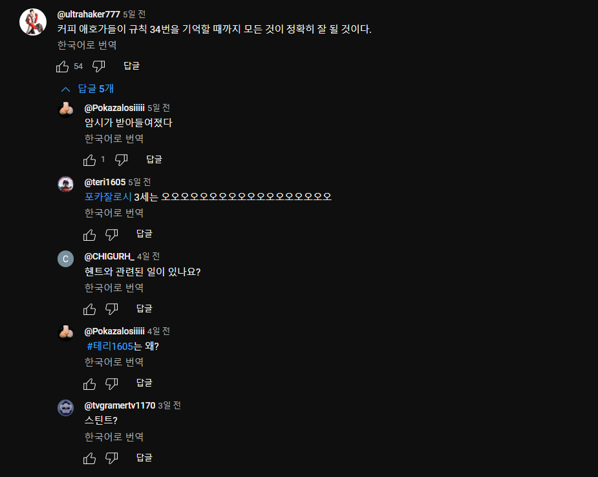Dislike the first @Pokazalosiiiii reply
The image size is (598, 477).
(122, 160)
